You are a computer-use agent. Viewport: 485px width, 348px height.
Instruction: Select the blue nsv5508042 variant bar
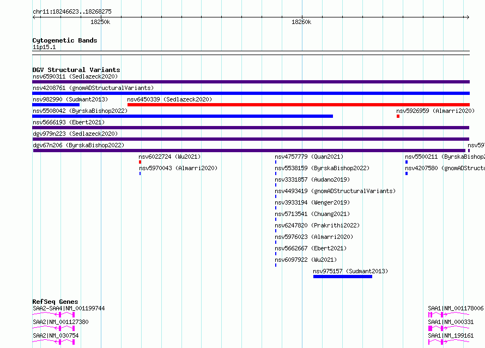coord(183,116)
